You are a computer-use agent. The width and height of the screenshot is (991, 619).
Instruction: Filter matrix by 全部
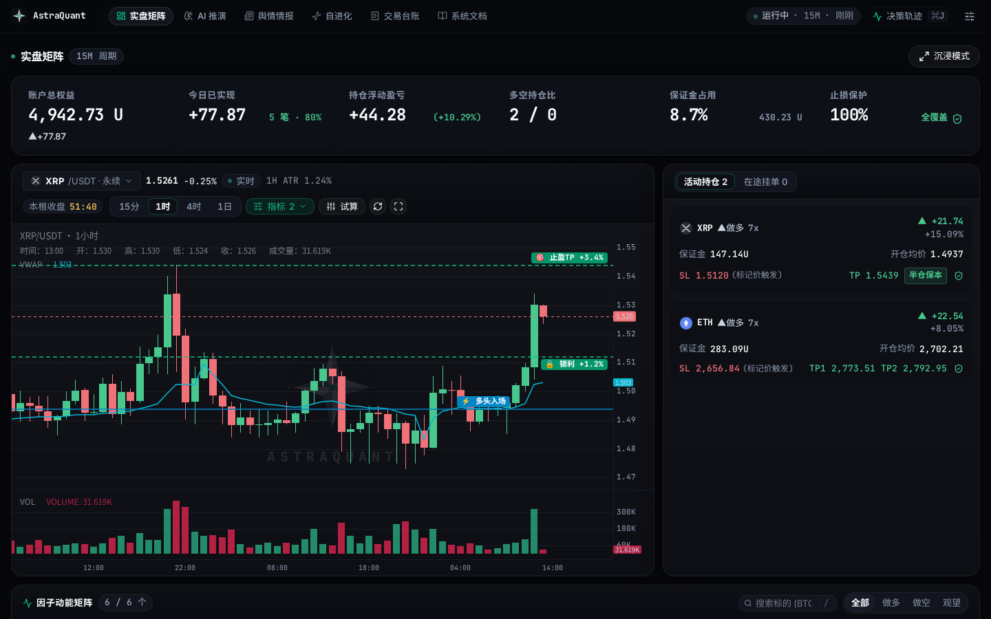[x=860, y=603]
